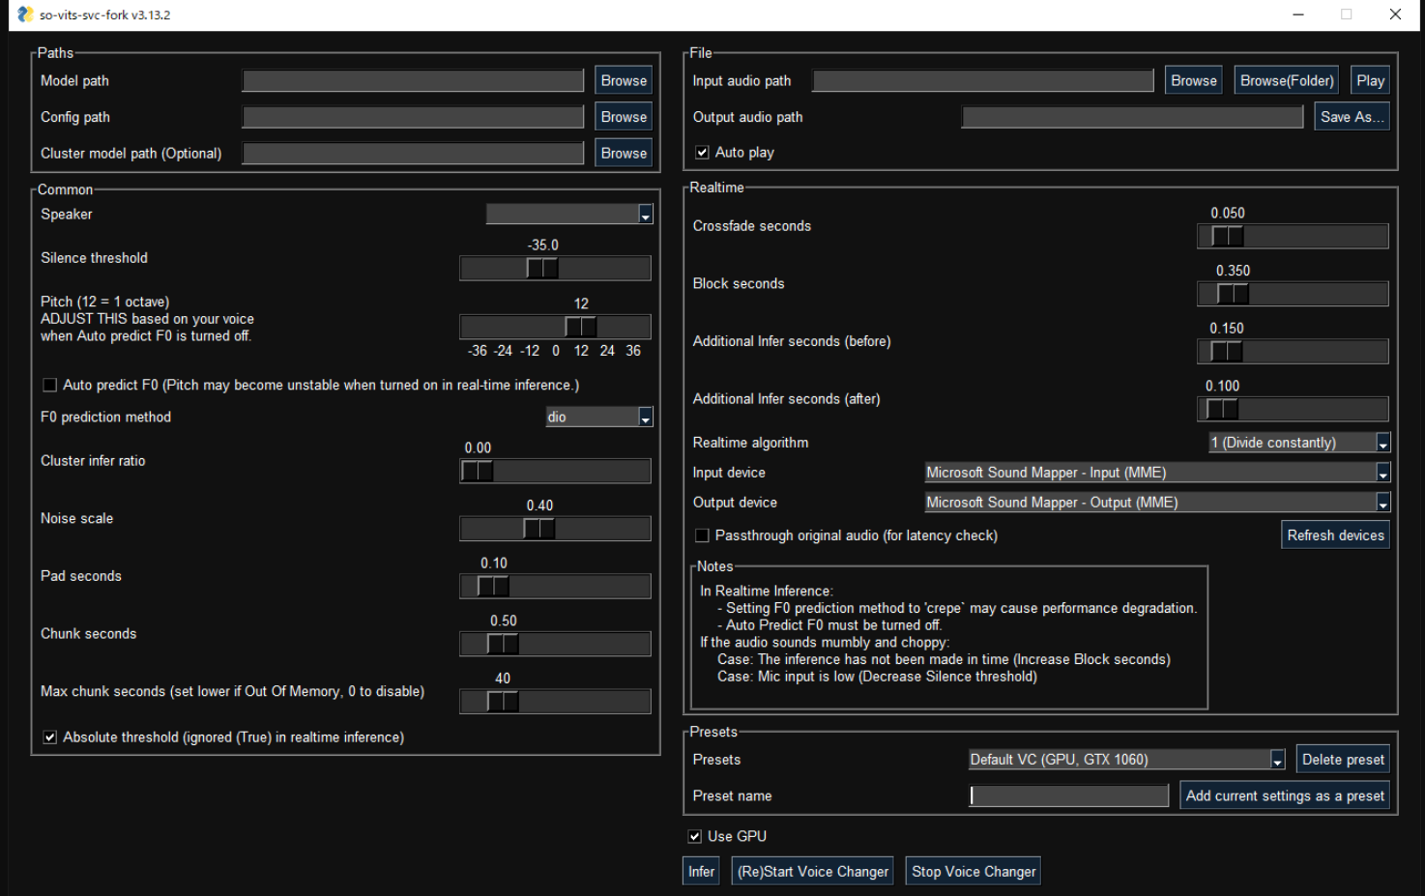Screen dimensions: 1425x896
Task: Toggle Use GPU off
Action: pos(694,836)
